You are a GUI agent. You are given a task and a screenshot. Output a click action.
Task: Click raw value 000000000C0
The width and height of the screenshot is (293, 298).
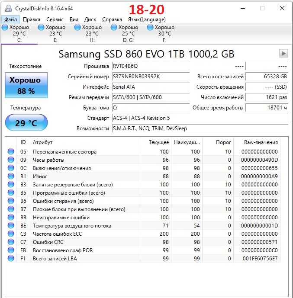click(x=260, y=250)
